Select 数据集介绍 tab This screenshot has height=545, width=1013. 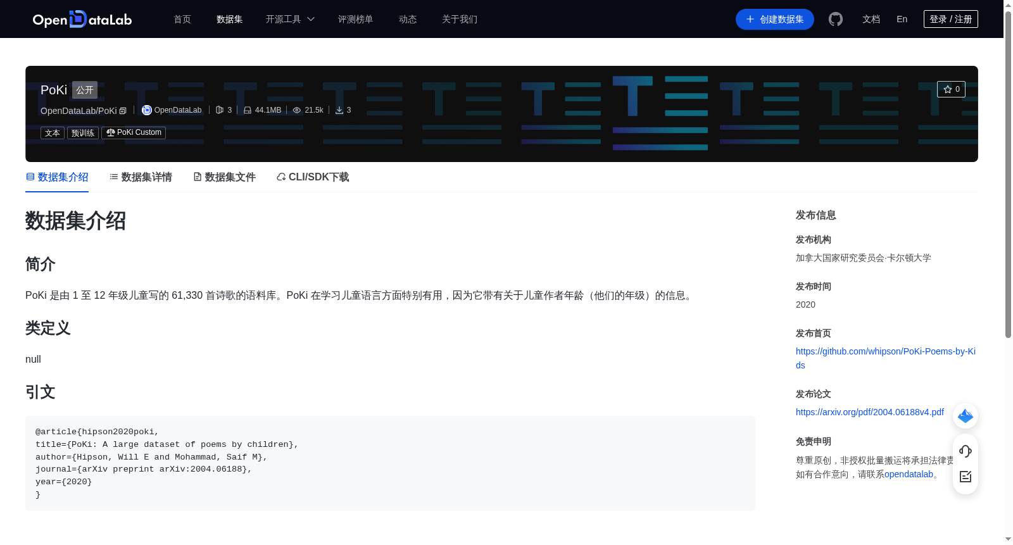57,177
